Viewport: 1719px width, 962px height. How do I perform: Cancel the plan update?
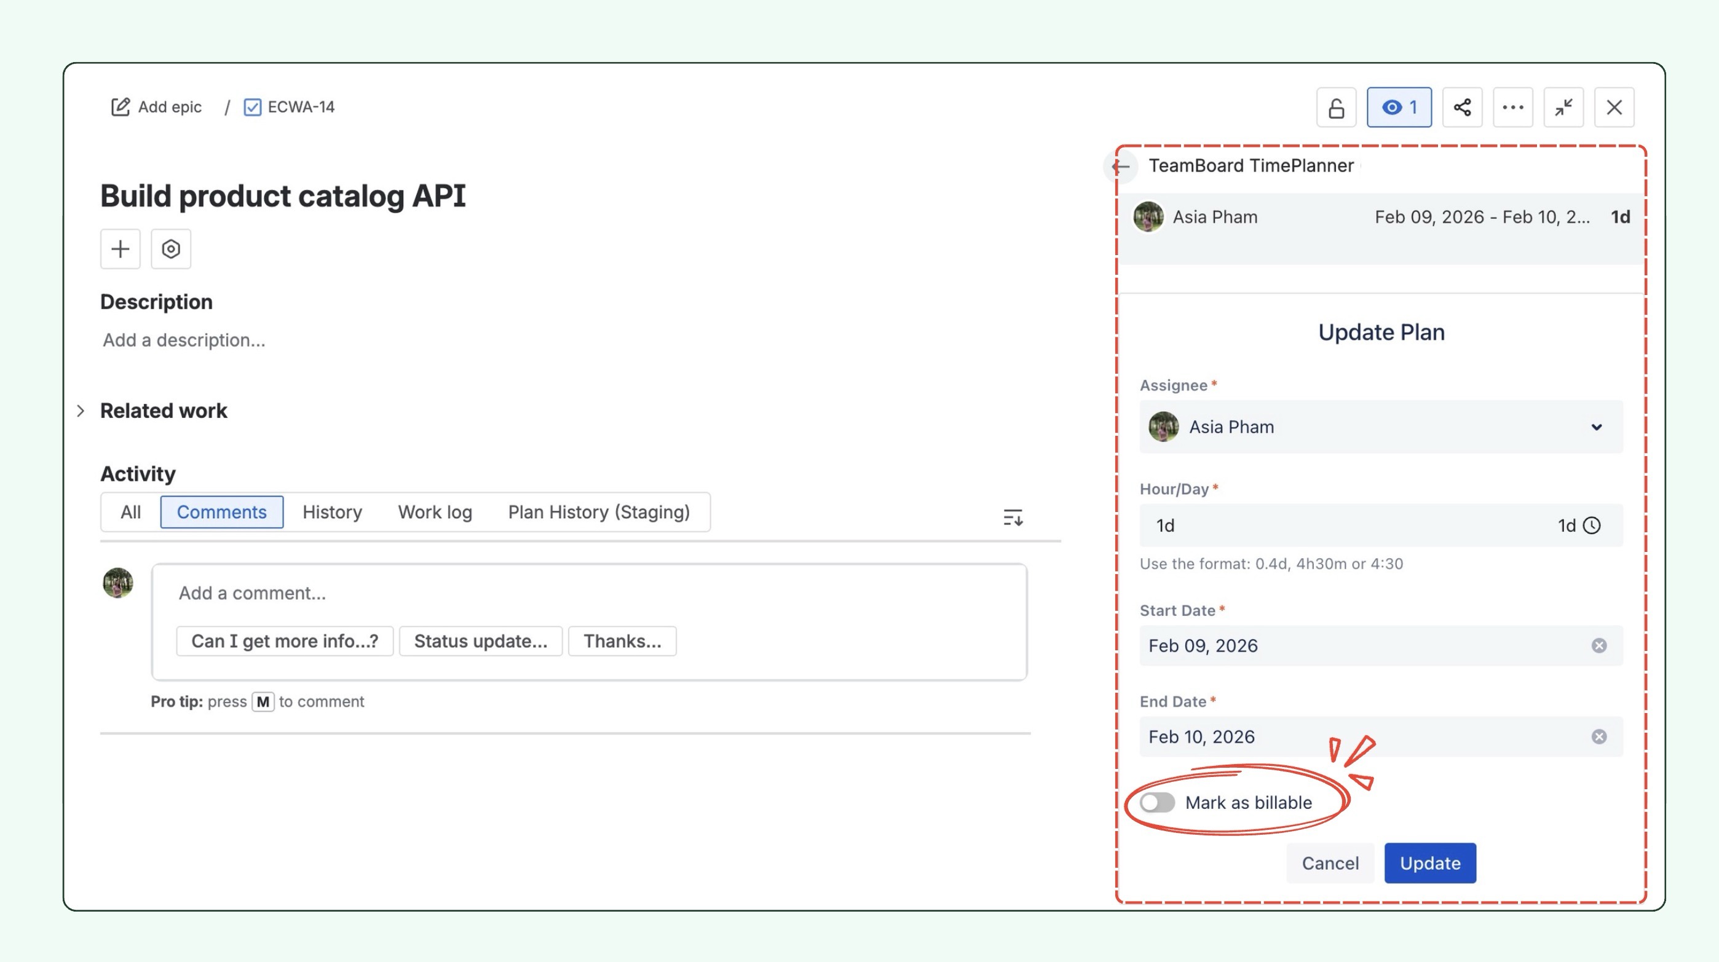pyautogui.click(x=1329, y=863)
